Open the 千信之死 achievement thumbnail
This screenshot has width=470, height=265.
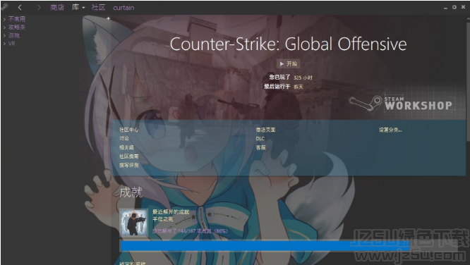pyautogui.click(x=133, y=222)
